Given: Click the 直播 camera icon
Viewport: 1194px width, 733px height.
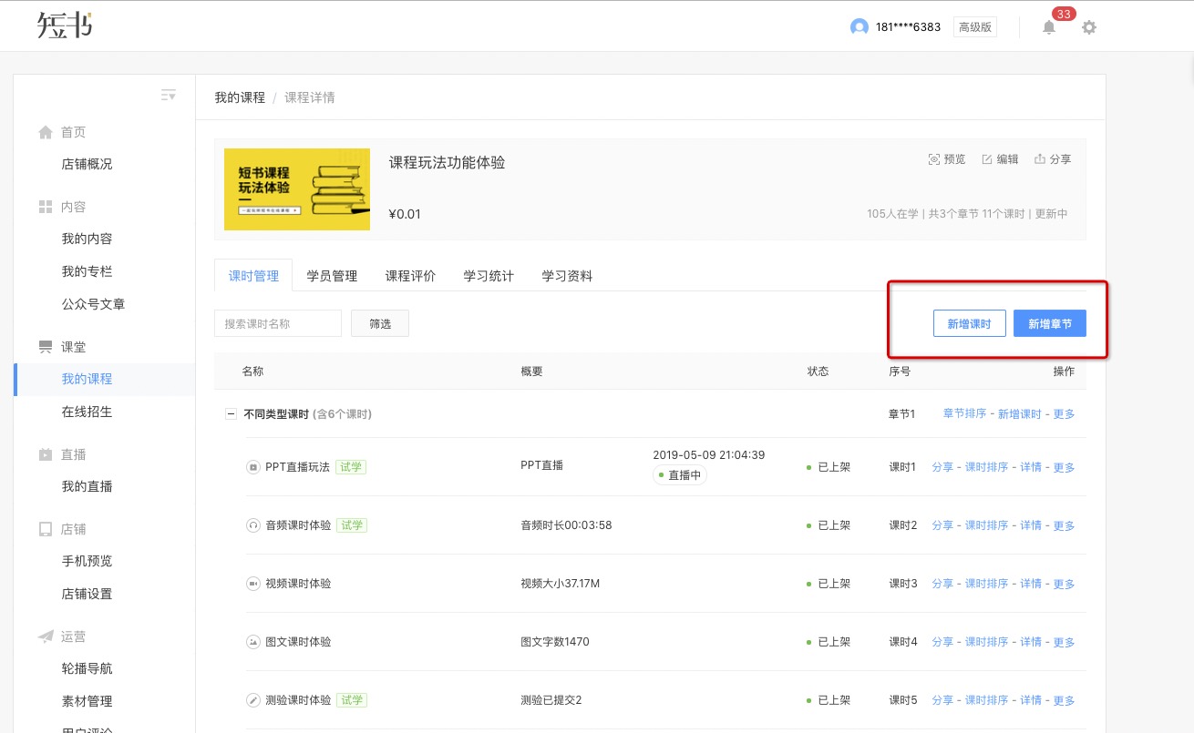Looking at the screenshot, I should [x=46, y=454].
